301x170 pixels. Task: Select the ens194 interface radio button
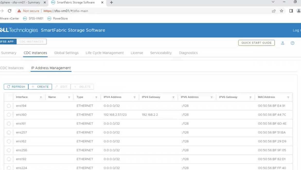coord(9,106)
